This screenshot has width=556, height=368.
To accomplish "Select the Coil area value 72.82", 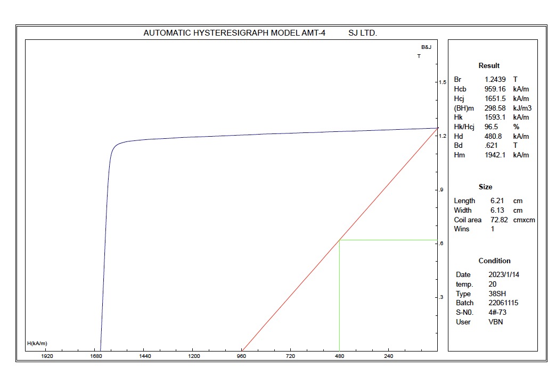I will click(499, 220).
